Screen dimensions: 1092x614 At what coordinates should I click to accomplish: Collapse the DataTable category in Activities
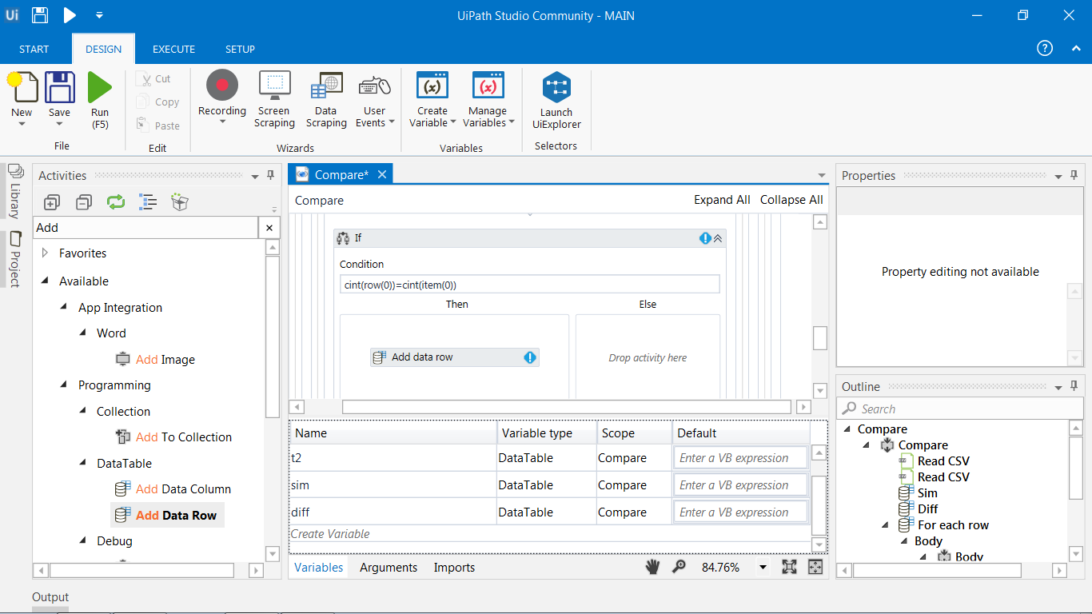pos(83,463)
